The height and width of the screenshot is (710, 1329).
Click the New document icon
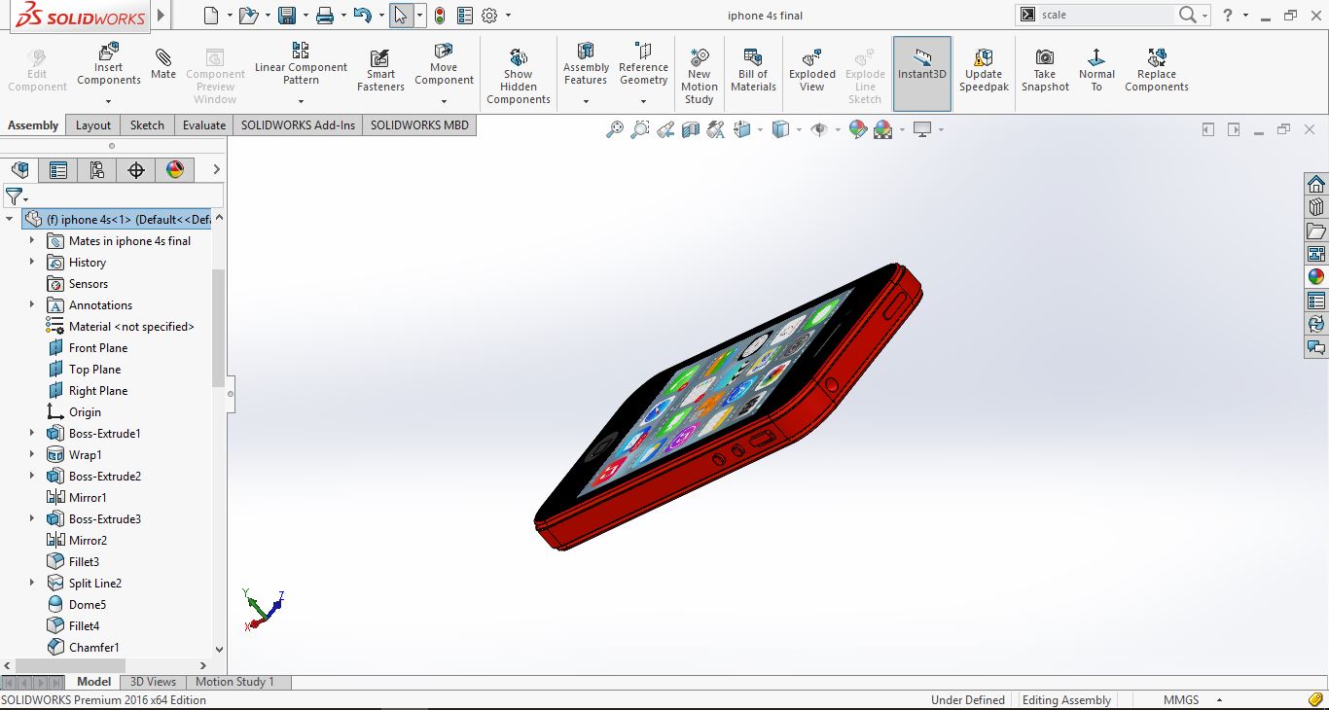[x=211, y=16]
